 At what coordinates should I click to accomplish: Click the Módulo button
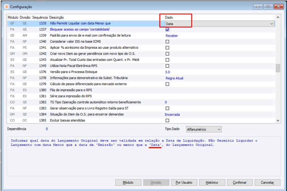(x=128, y=183)
